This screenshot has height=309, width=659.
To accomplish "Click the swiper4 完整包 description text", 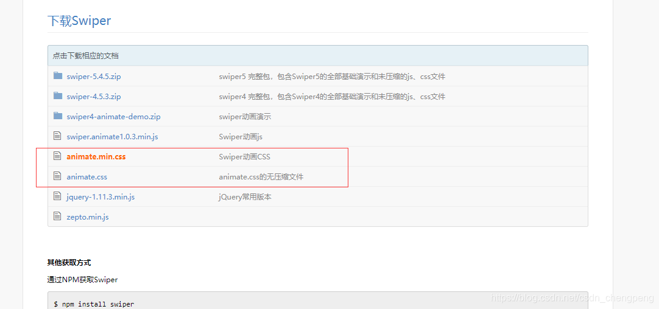I will tap(332, 97).
